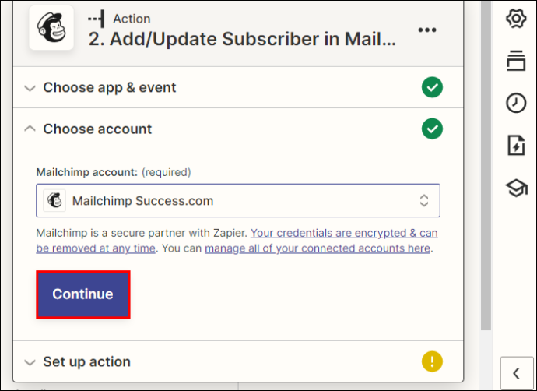
Task: Click green checkmark beside Choose account
Action: [x=432, y=129]
